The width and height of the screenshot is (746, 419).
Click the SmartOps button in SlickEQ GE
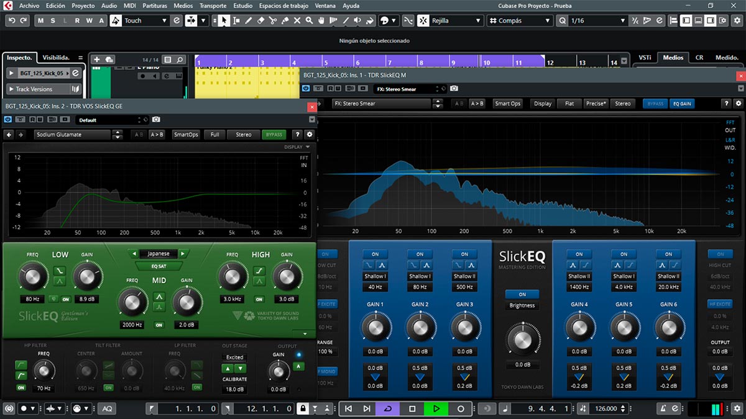tap(186, 134)
